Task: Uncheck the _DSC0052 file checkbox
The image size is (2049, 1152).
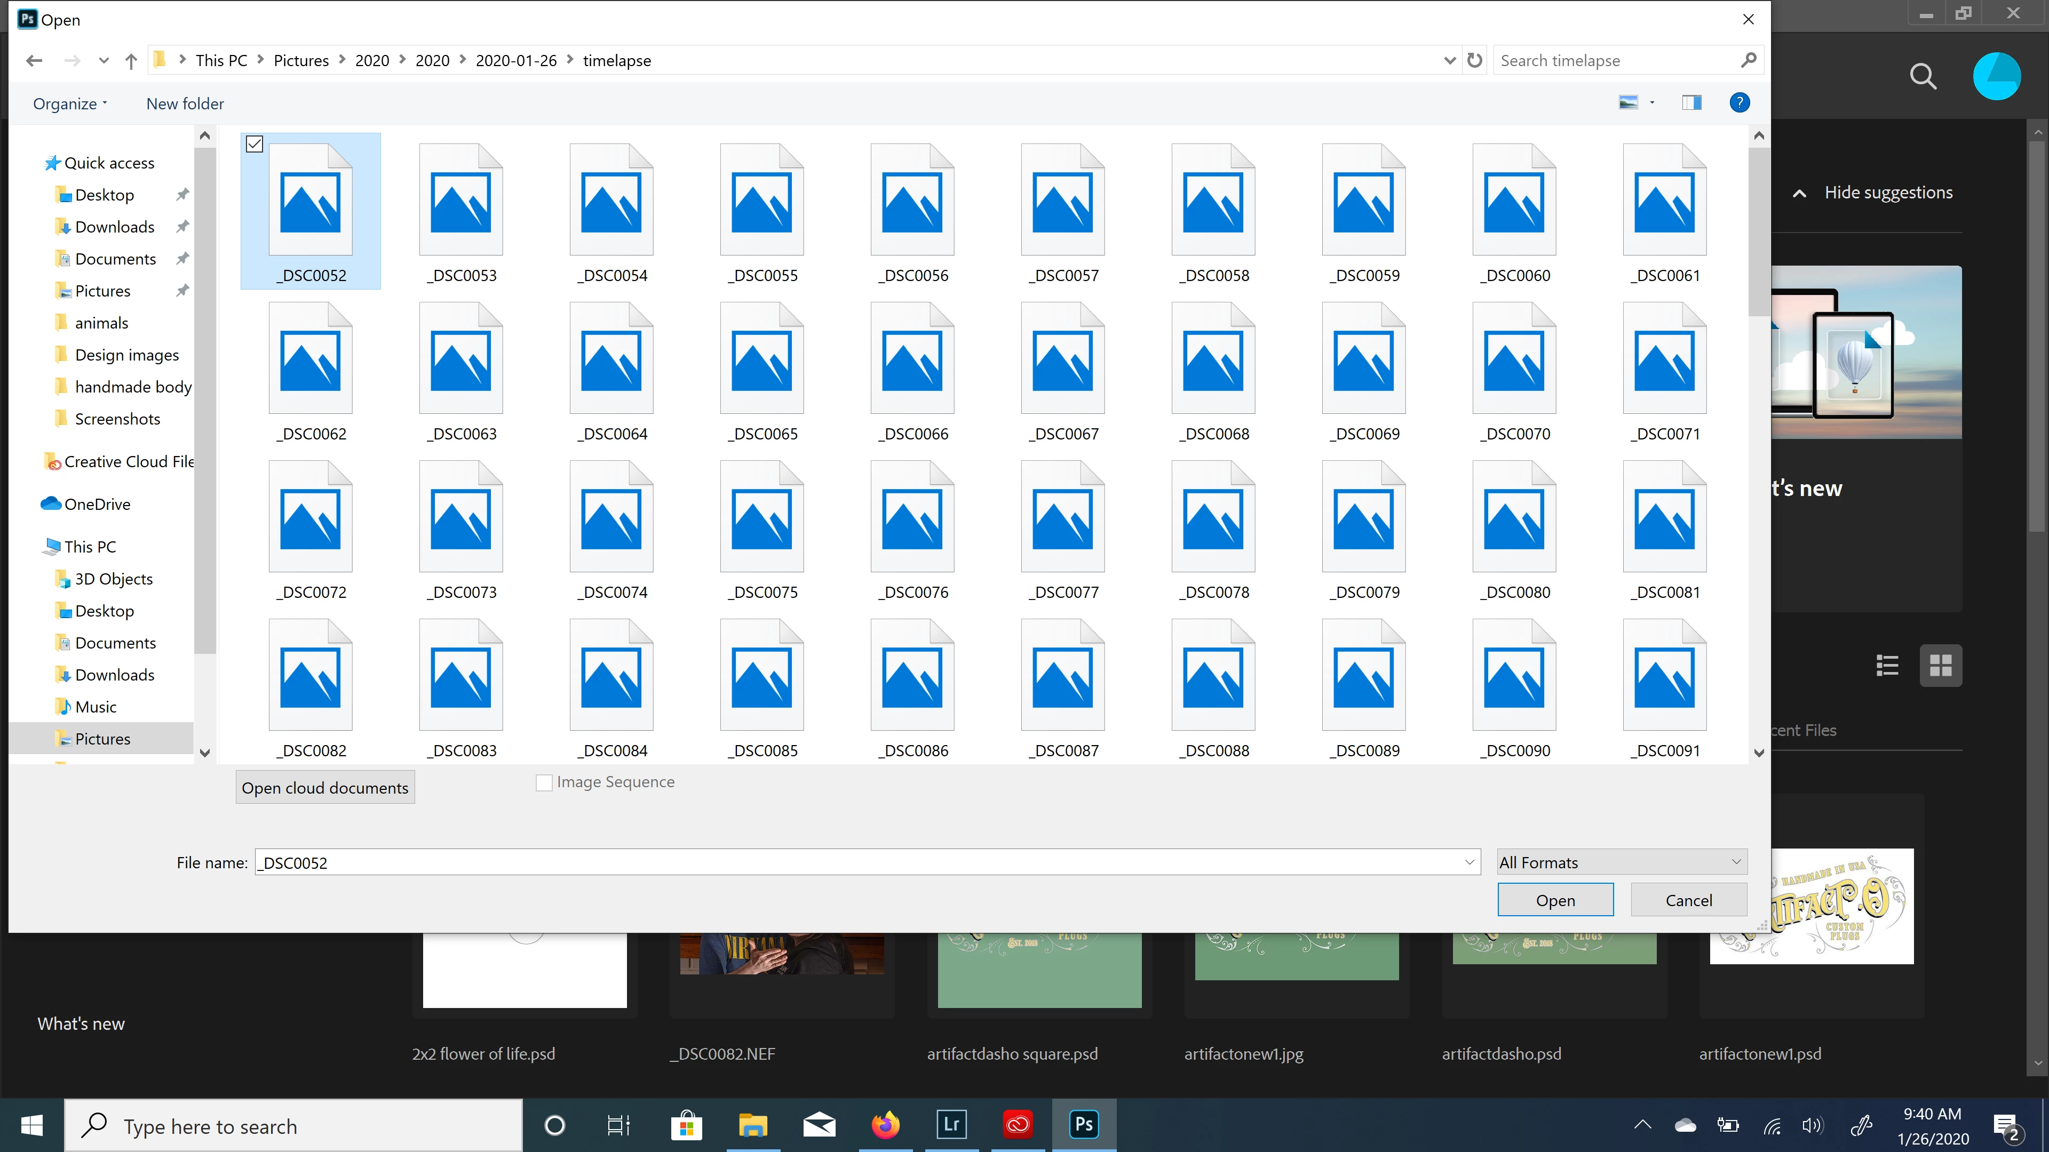Action: (255, 144)
